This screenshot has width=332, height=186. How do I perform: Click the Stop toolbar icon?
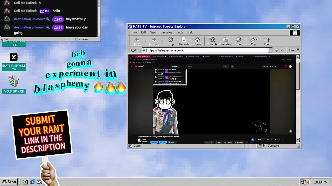coord(171,41)
